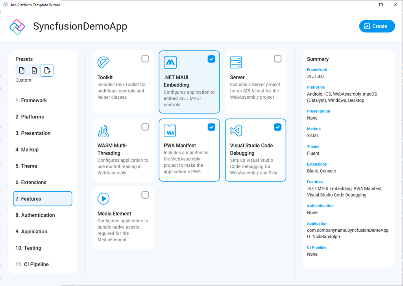Select the Blank preset icon

pos(22,70)
